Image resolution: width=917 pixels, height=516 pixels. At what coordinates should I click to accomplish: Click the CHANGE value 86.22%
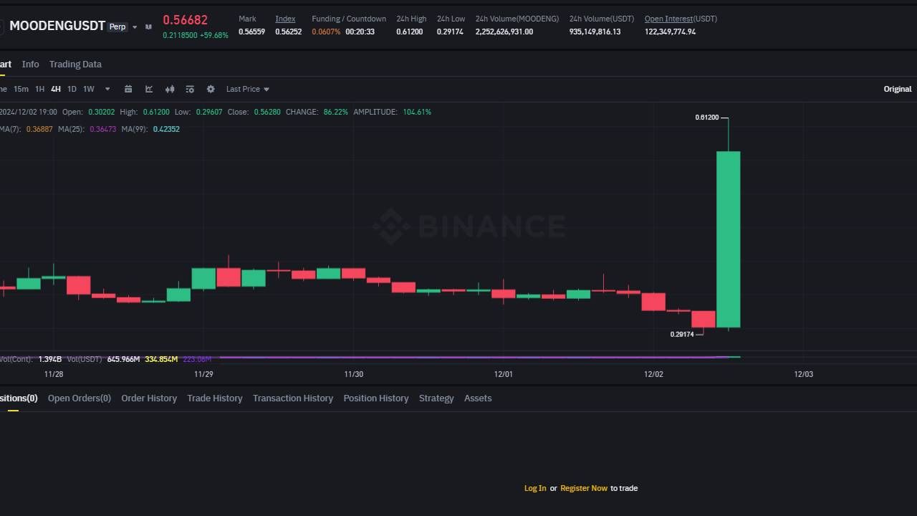pos(336,112)
